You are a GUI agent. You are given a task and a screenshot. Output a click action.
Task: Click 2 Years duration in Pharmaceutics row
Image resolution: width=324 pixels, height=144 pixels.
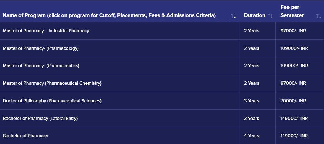coord(251,66)
